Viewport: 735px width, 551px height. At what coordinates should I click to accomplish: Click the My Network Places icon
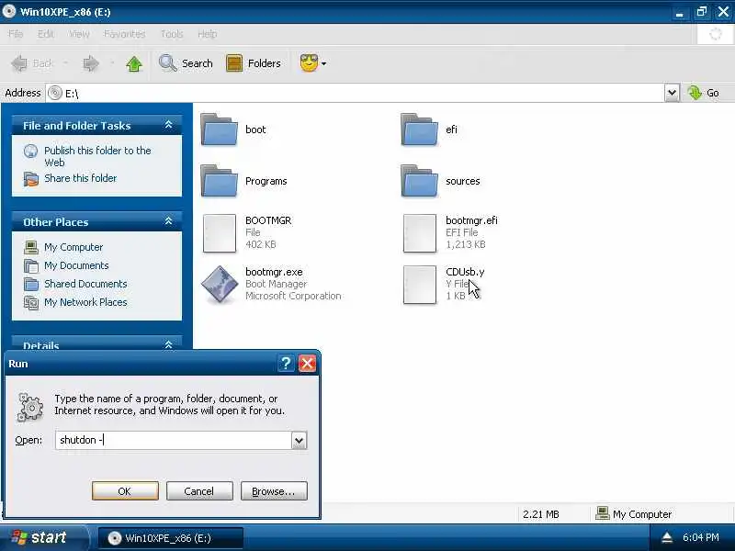click(x=31, y=303)
